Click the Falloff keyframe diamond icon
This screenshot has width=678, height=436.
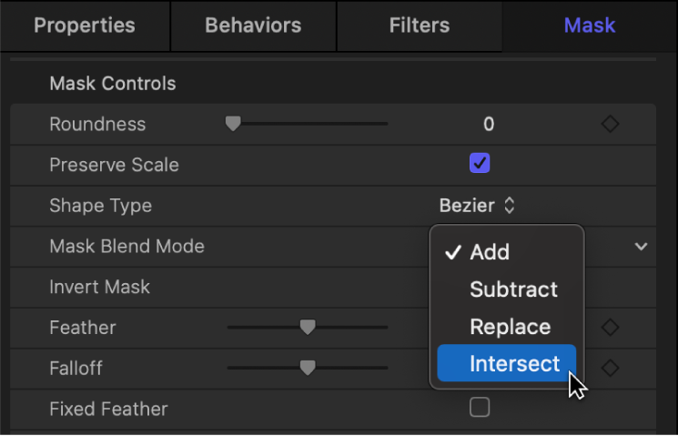coord(610,368)
